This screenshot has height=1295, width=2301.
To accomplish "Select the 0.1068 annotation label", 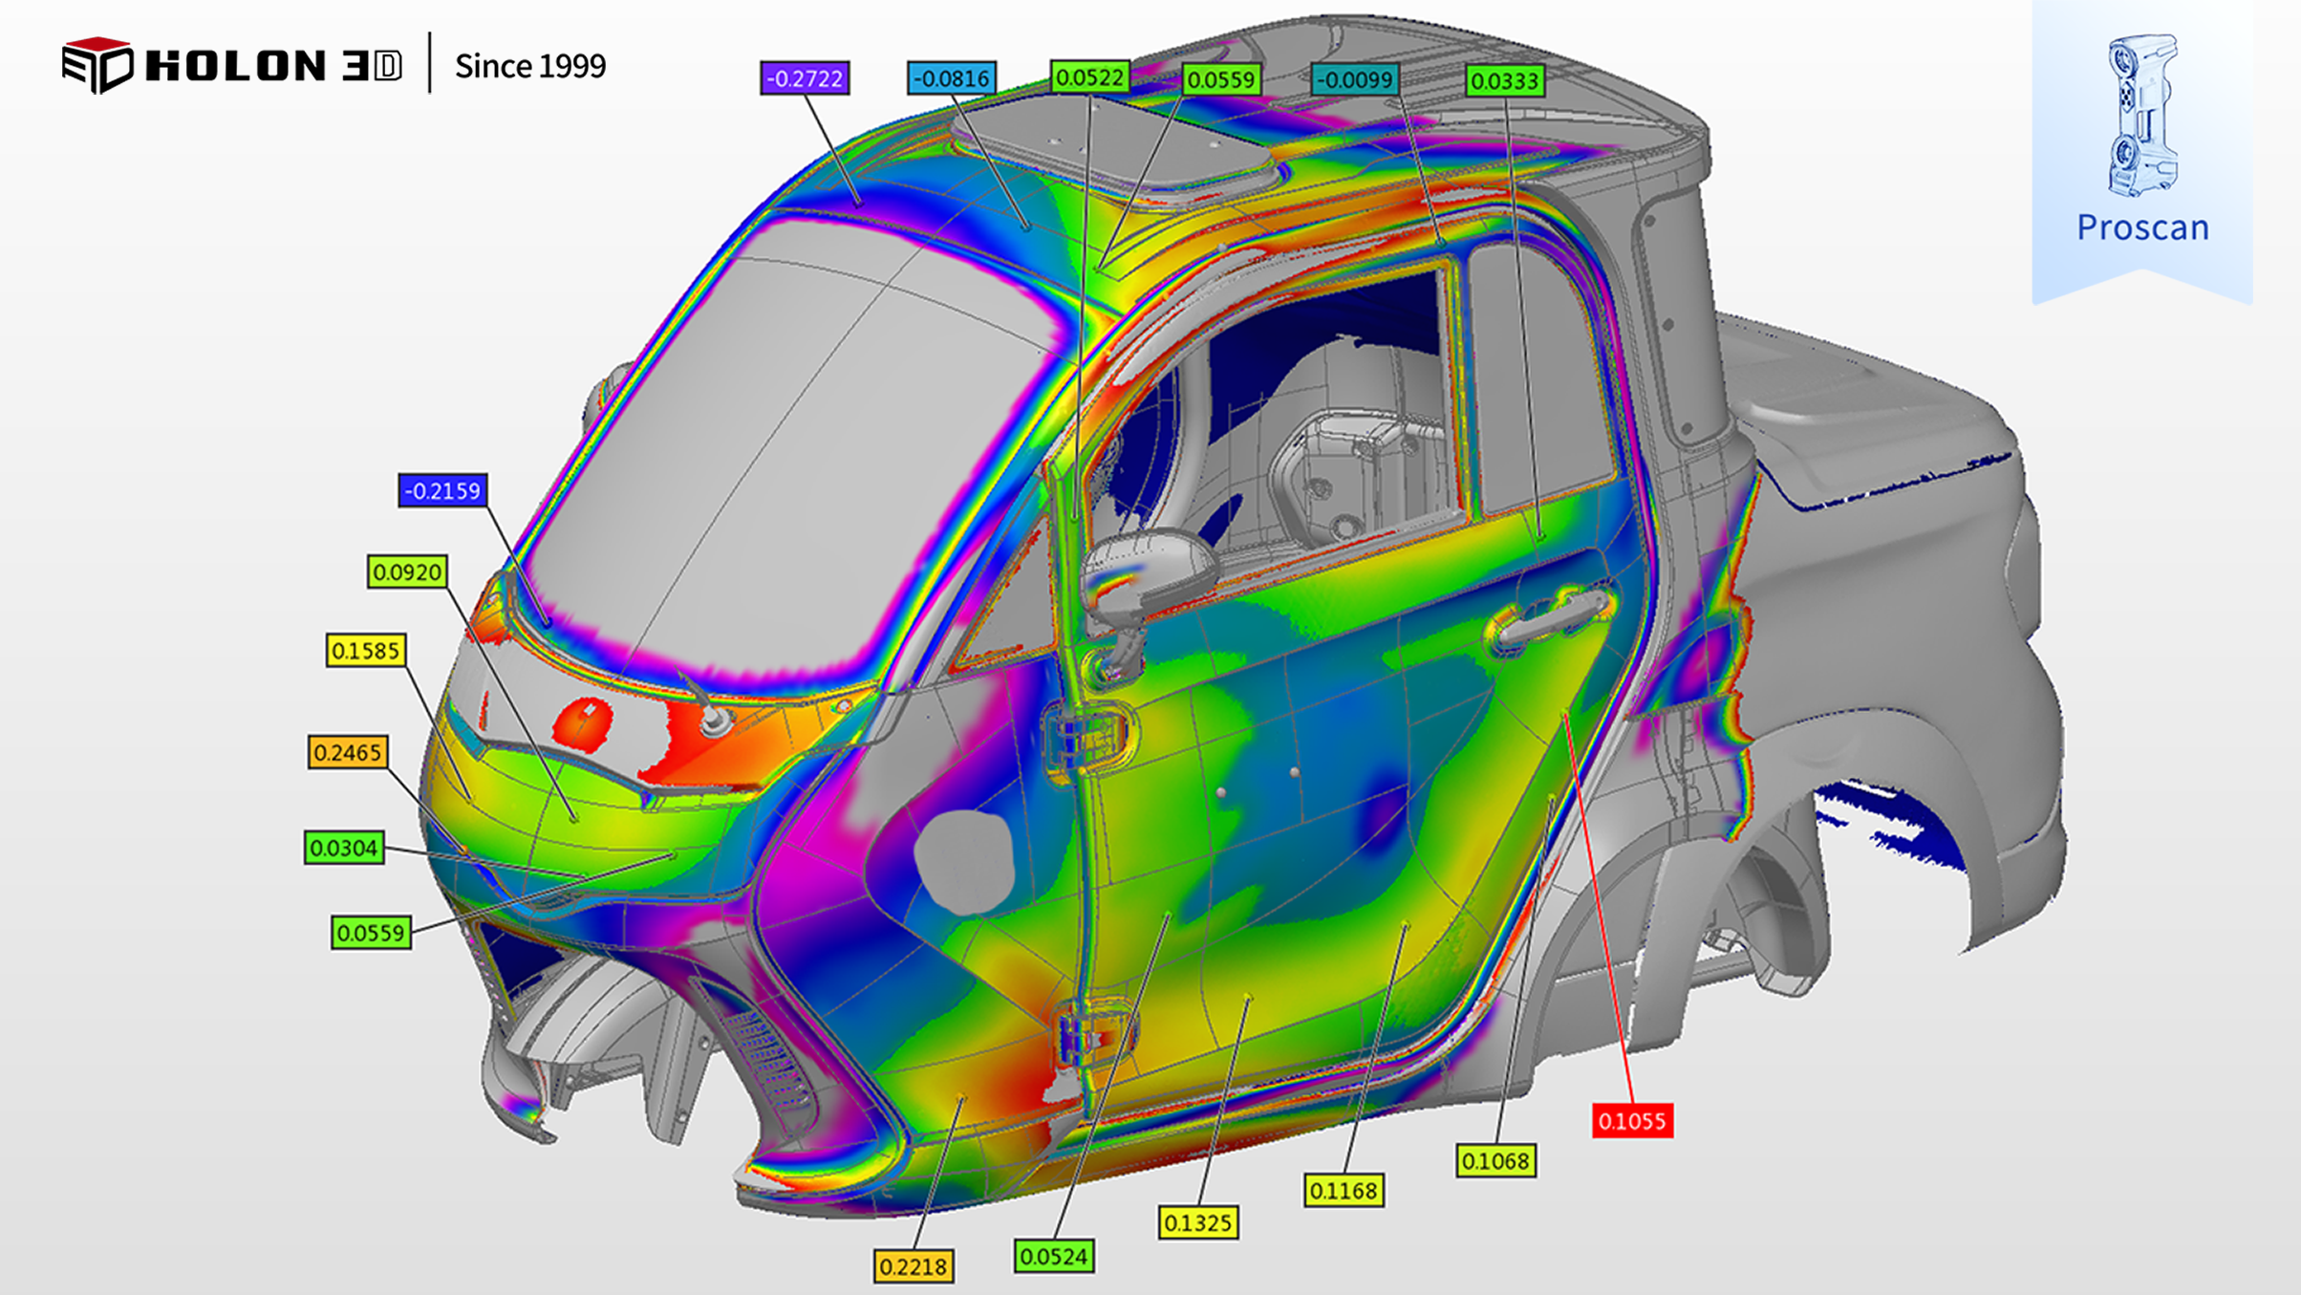I will (1495, 1161).
